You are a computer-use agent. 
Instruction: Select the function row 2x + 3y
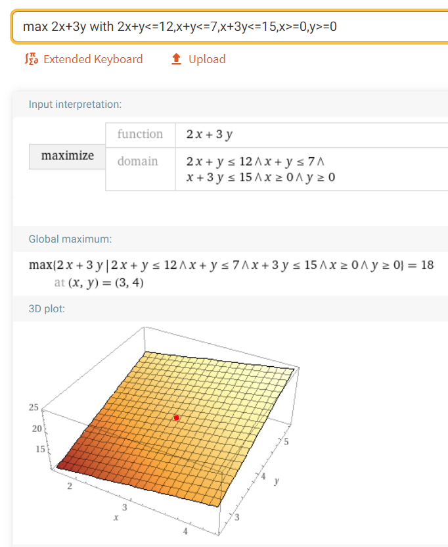[x=277, y=135]
